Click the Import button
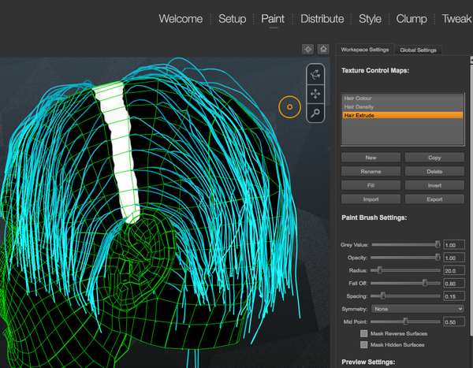473x368 pixels. 371,199
